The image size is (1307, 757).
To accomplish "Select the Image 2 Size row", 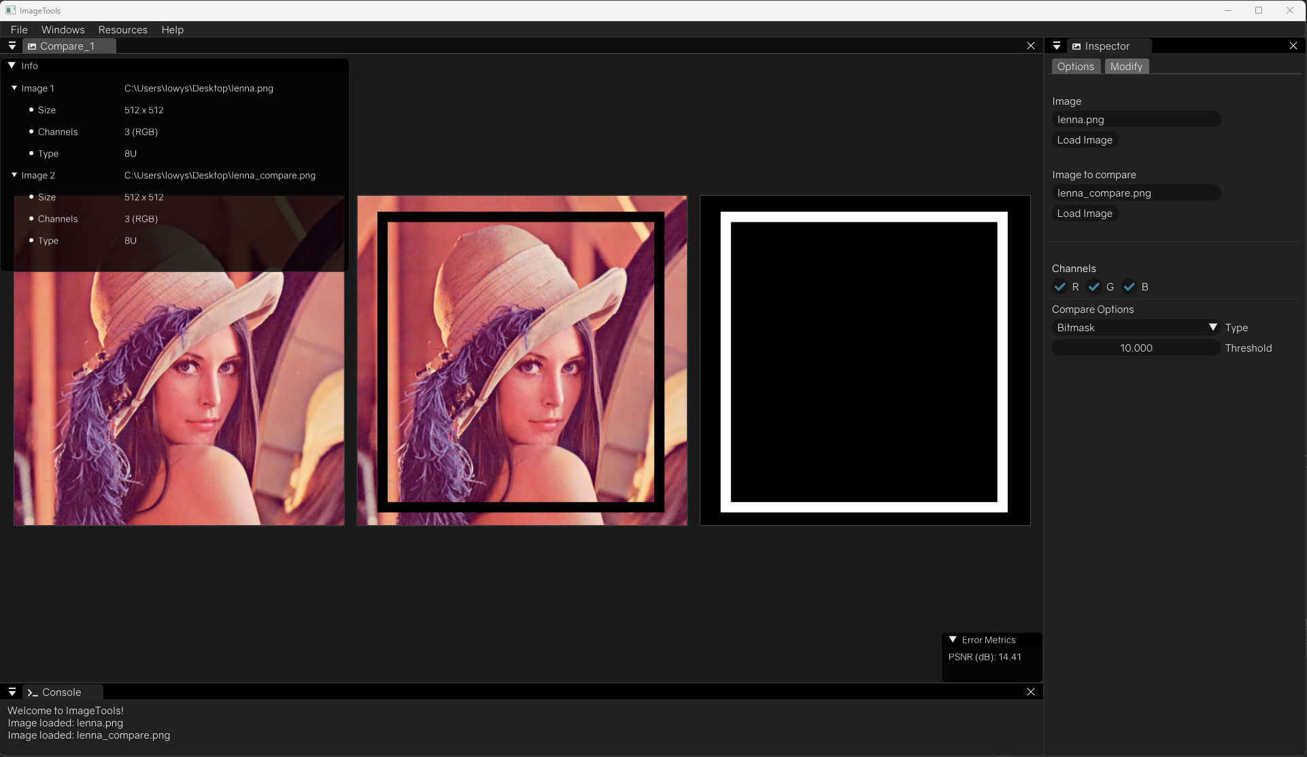I will (x=175, y=197).
